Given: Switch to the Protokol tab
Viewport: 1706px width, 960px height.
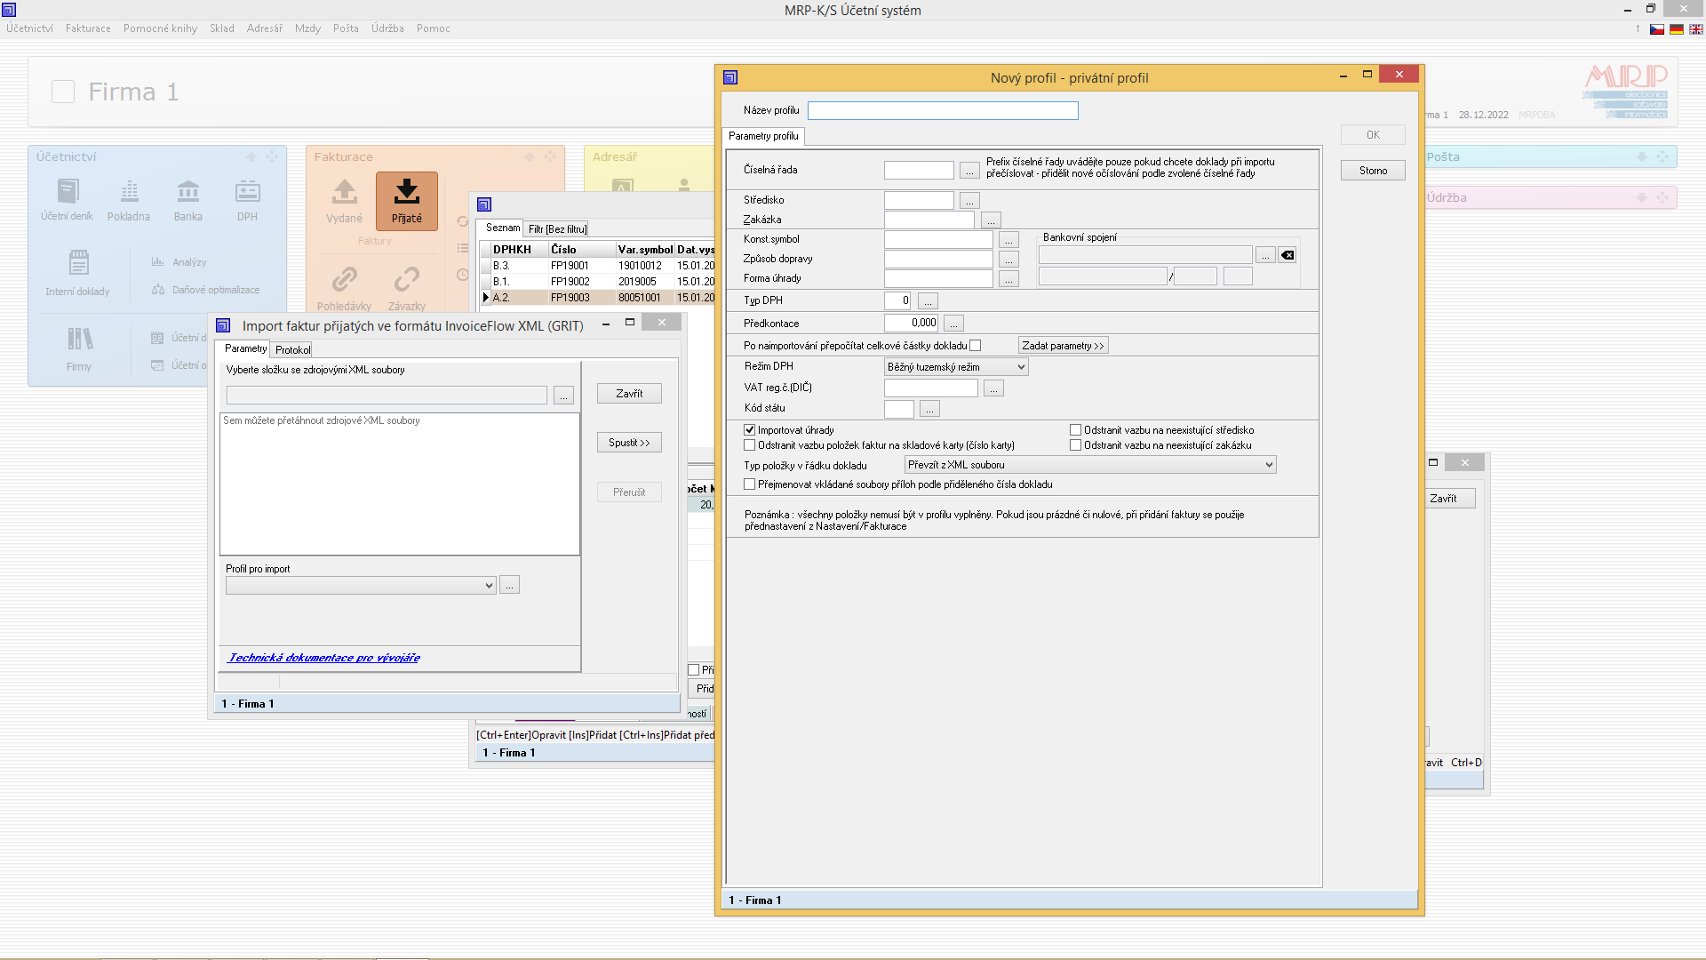Looking at the screenshot, I should coord(291,348).
